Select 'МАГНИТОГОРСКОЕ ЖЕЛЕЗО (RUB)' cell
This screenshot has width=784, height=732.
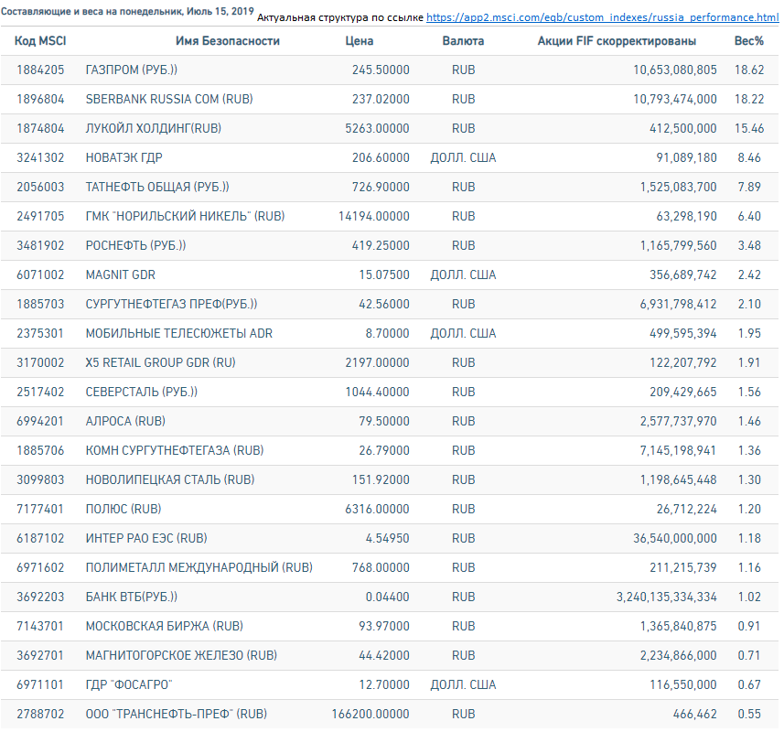[181, 655]
